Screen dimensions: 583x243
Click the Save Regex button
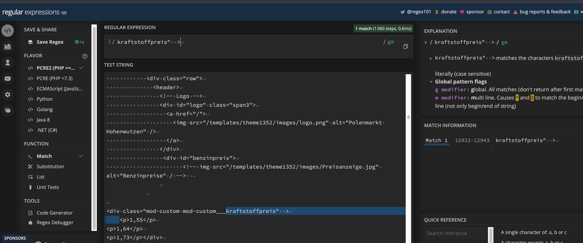point(50,42)
